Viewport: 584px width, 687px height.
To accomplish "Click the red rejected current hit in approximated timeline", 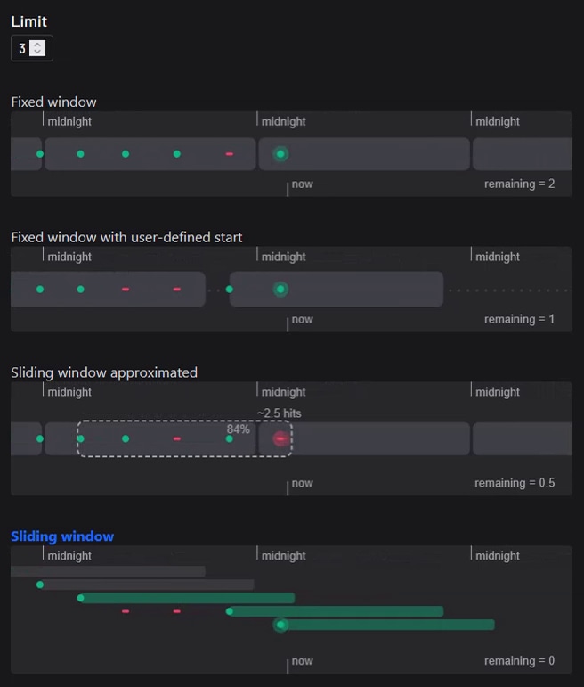I will [x=281, y=438].
